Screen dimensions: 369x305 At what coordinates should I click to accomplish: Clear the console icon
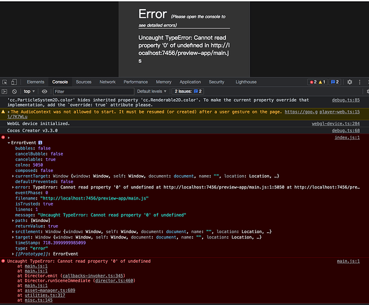(14, 91)
